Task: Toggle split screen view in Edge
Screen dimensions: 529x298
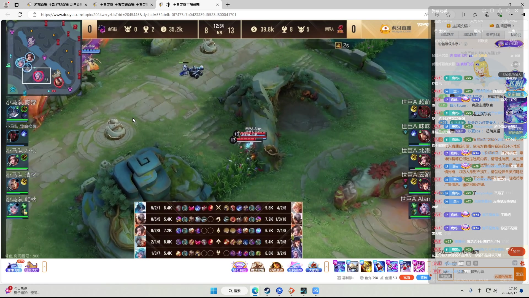Action: click(463, 15)
